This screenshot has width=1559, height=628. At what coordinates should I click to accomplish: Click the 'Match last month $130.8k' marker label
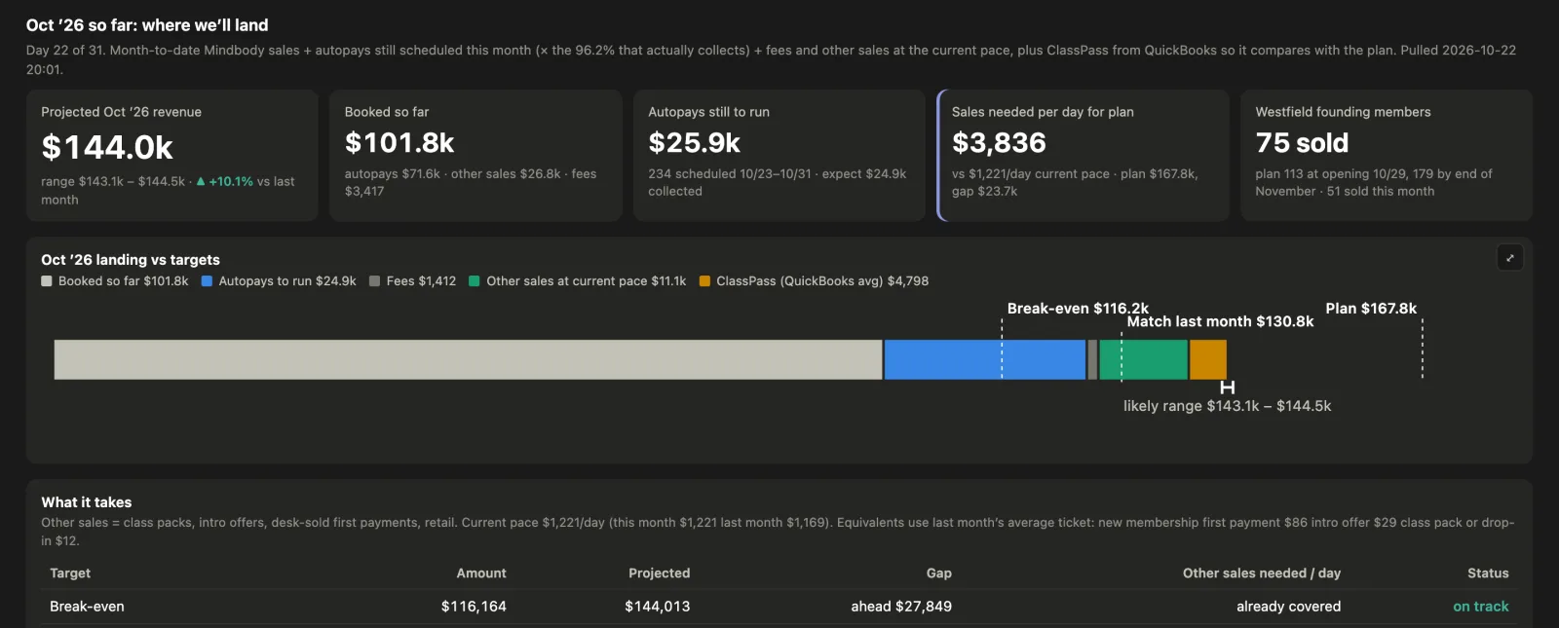click(1220, 321)
